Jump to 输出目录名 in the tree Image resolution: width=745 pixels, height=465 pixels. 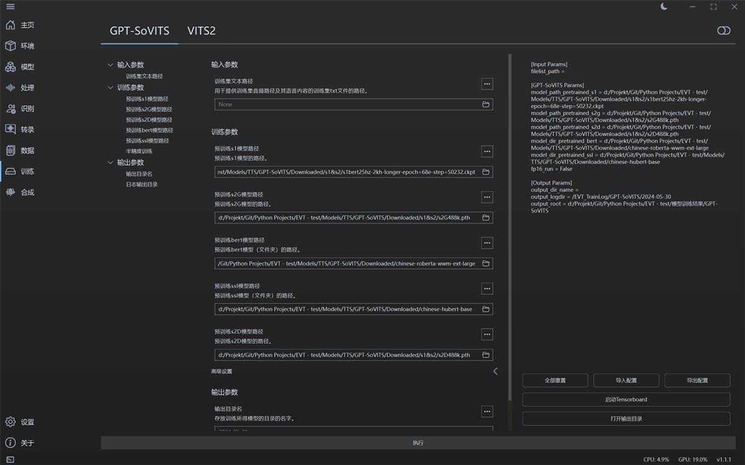[x=139, y=174]
